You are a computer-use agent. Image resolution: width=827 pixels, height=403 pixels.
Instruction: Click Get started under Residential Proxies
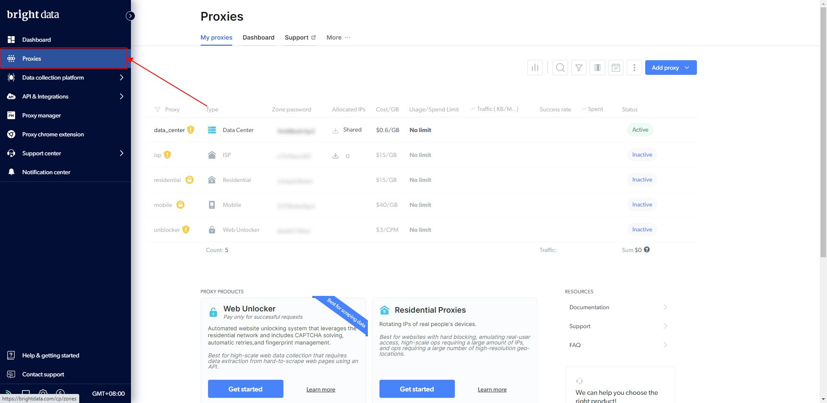[417, 389]
